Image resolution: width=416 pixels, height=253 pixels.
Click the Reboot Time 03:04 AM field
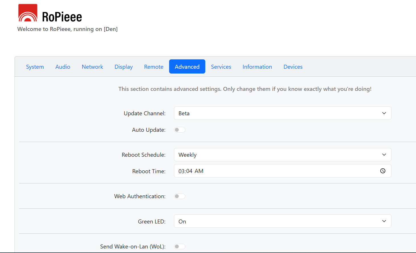coord(282,171)
